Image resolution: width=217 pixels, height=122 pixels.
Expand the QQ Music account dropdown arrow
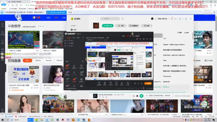[x=169, y=19]
